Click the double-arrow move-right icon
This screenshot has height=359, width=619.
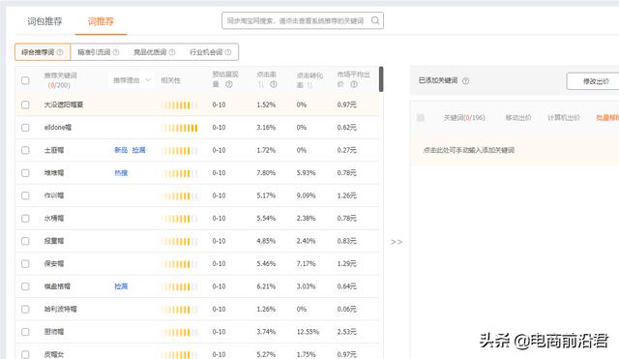click(x=397, y=242)
